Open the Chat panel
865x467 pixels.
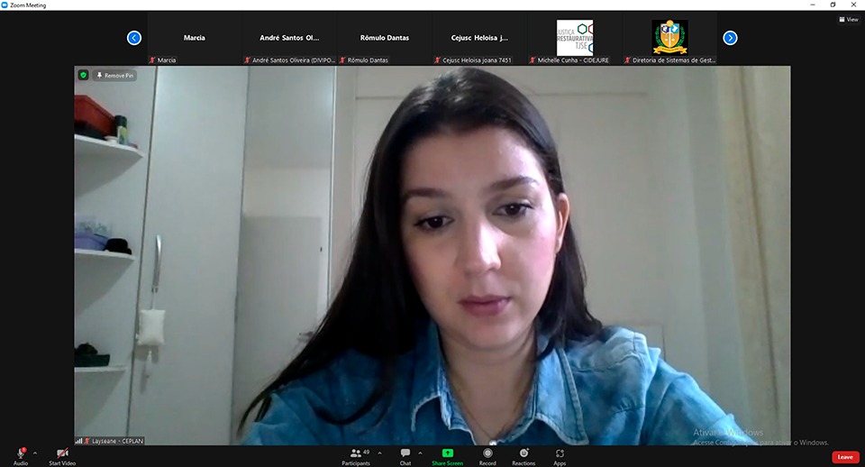tap(405, 453)
